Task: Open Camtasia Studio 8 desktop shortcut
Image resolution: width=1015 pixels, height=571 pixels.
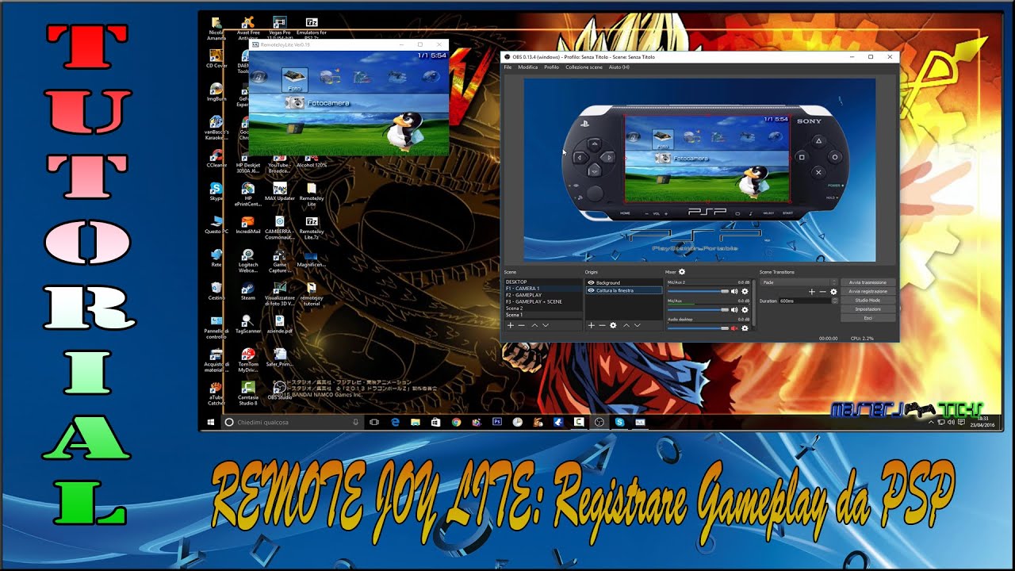Action: (x=247, y=393)
